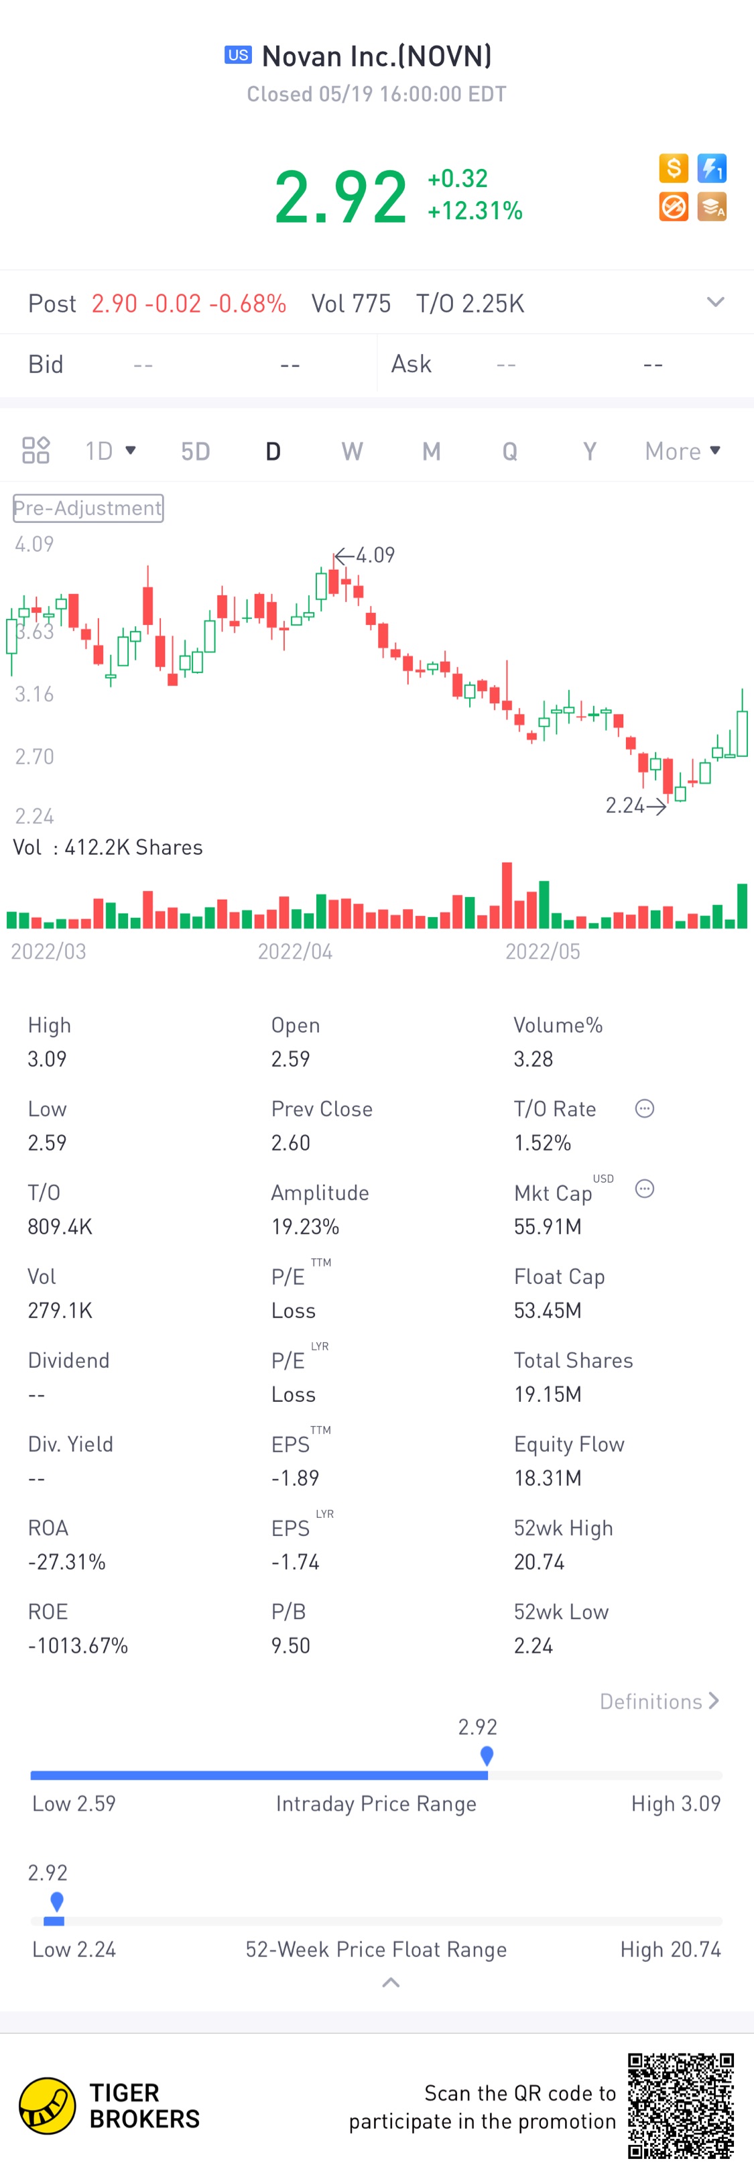Tap the info icon beside T/O Rate
The height and width of the screenshot is (2179, 754).
coord(644,1108)
